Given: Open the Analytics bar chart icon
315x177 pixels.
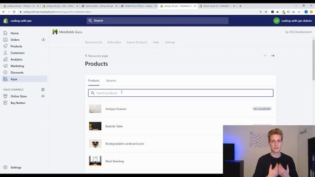Looking at the screenshot, I should point(5,59).
